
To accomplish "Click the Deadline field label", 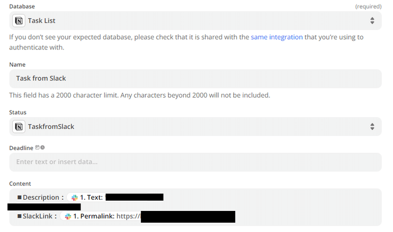I will click(21, 148).
